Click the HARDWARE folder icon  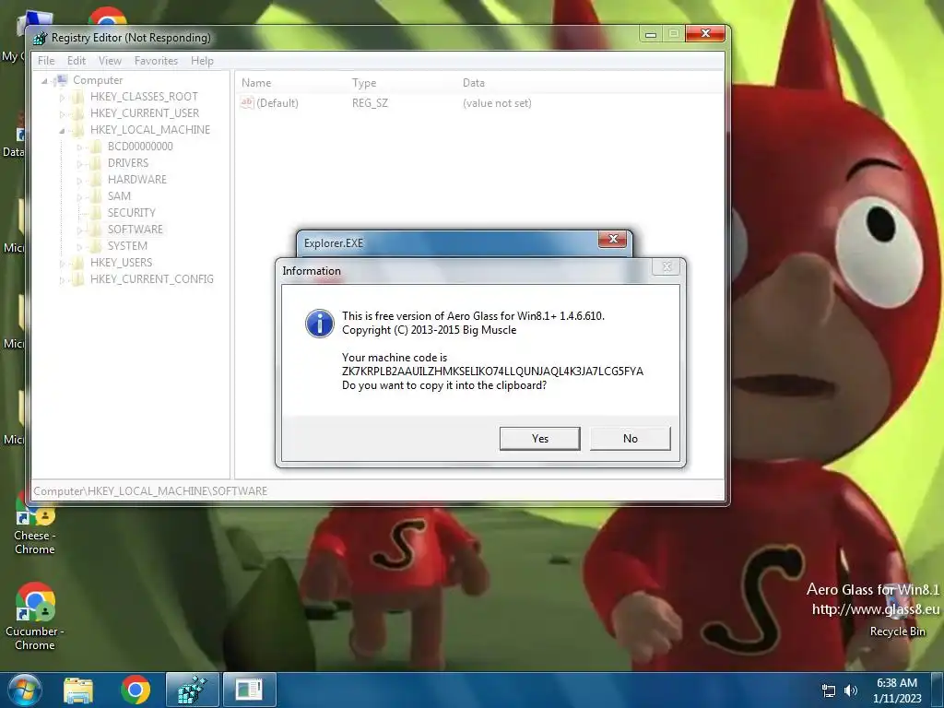95,180
